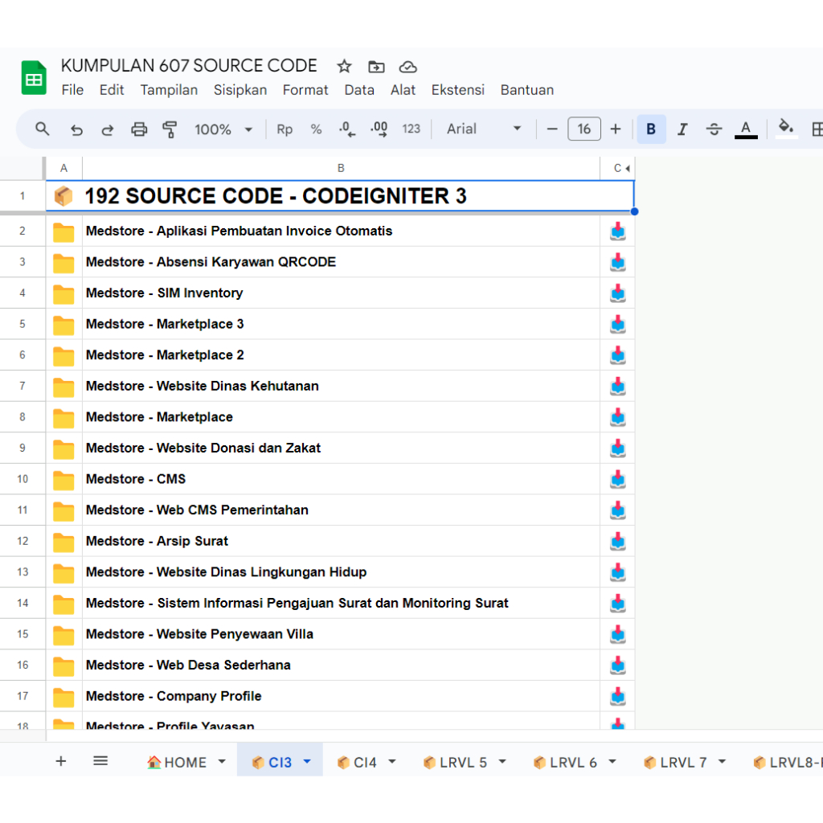
Task: Switch to the LRVL 5 sheet tab
Action: point(462,763)
